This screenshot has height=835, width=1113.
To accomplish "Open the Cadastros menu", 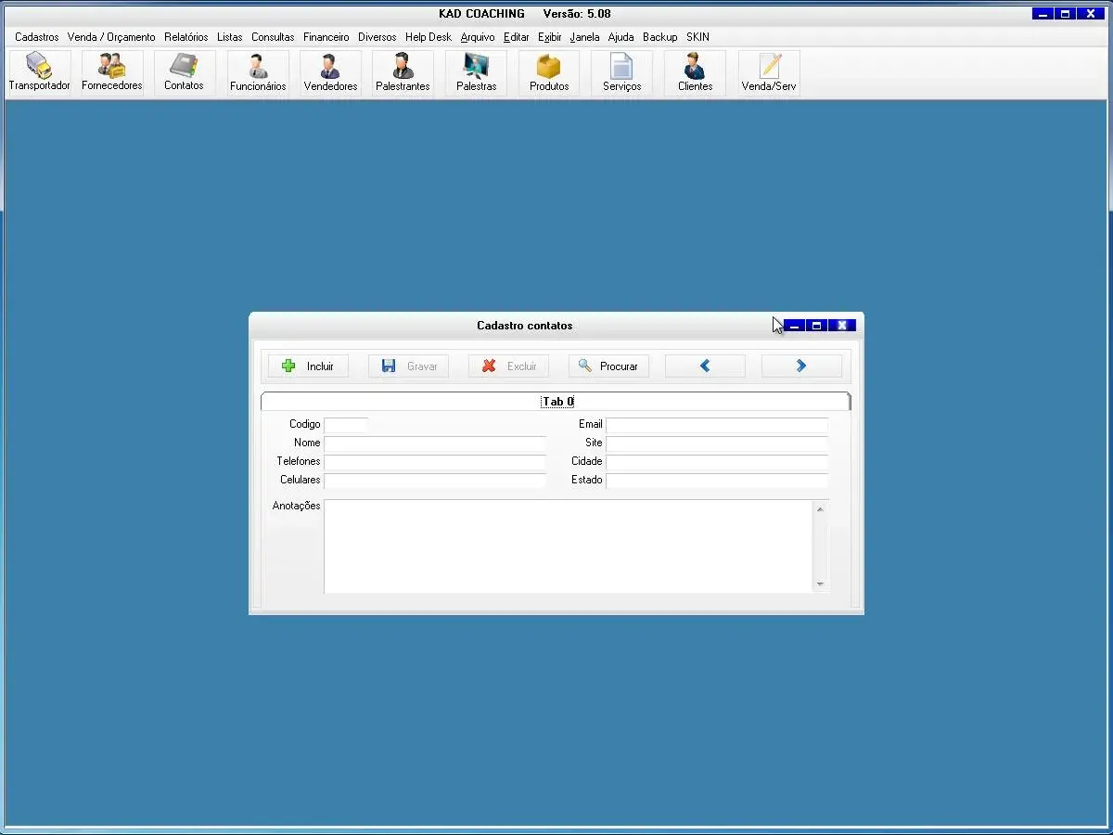I will (37, 37).
